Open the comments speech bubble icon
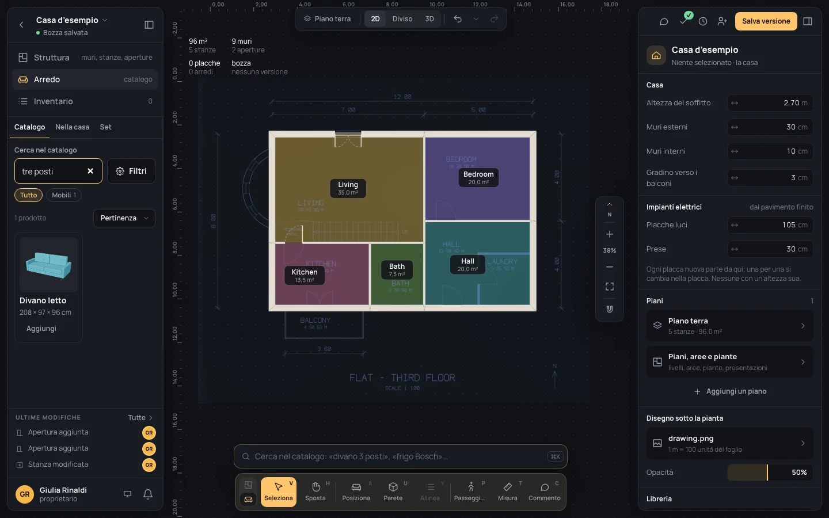The image size is (829, 518). pyautogui.click(x=664, y=21)
